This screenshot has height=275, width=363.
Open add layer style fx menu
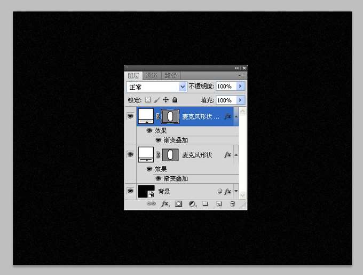(165, 203)
